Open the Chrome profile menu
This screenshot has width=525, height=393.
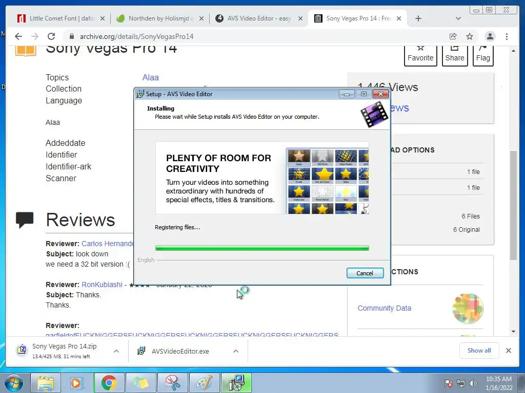coord(490,36)
